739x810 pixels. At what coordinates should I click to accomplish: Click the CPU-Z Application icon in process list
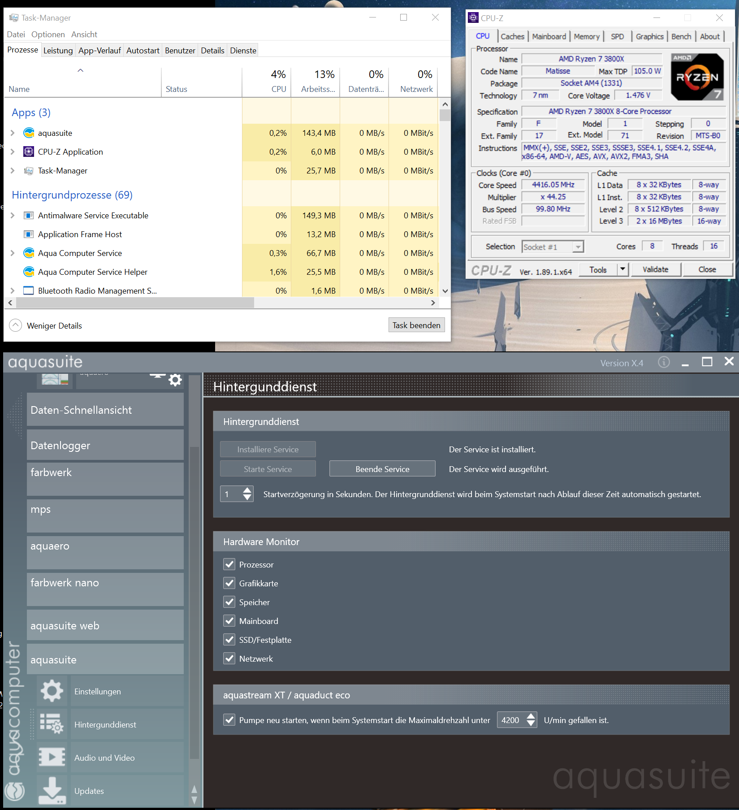coord(29,152)
